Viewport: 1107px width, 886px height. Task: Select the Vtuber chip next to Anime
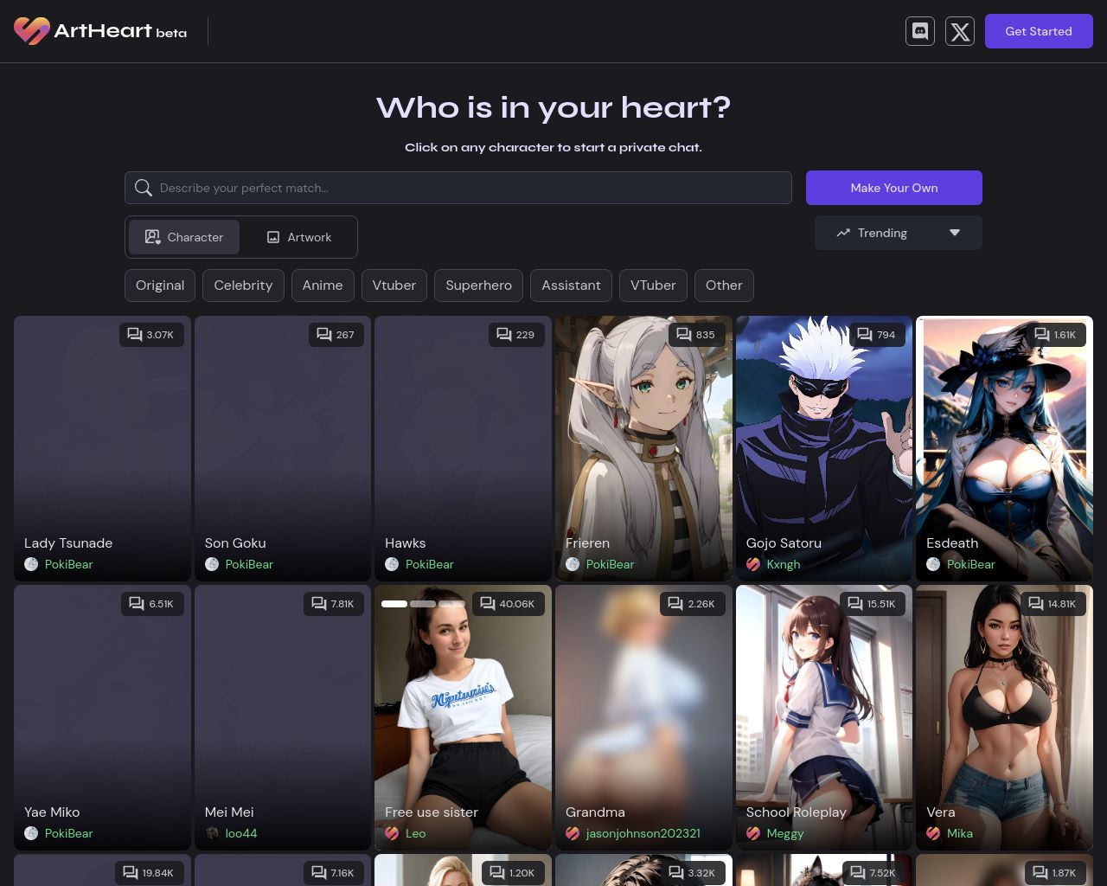(x=394, y=286)
